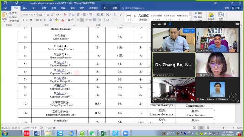The height and width of the screenshot is (137, 244).
Task: Open the three-dots menu on the first video tile
Action: coord(192,31)
